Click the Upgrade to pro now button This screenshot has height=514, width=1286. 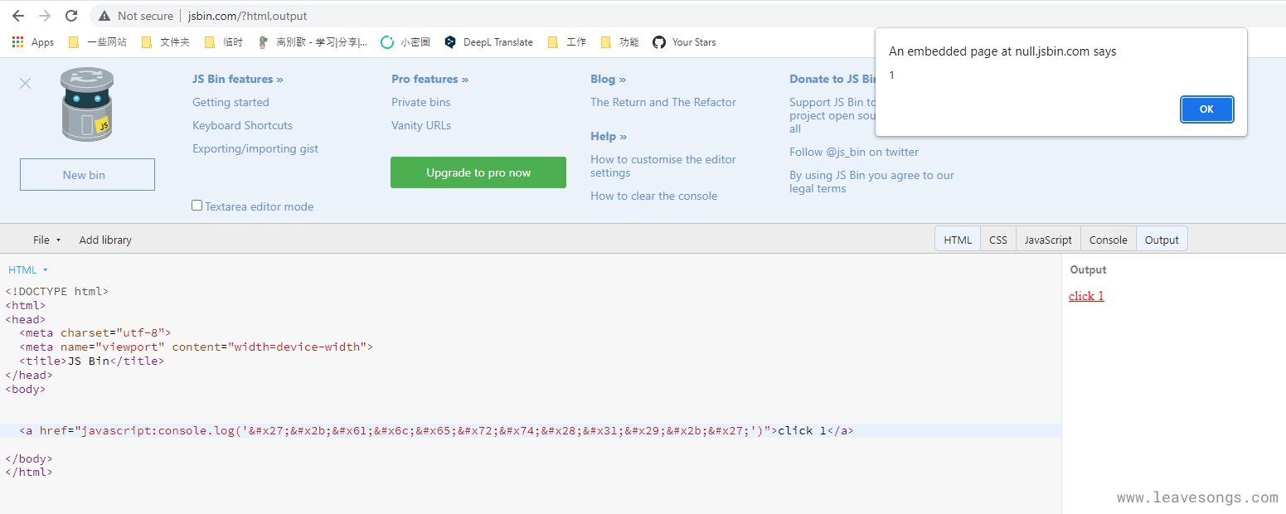tap(478, 172)
